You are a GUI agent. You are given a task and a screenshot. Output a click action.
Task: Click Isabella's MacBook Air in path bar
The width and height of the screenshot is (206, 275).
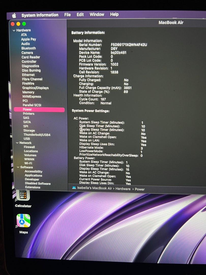pos(94,188)
